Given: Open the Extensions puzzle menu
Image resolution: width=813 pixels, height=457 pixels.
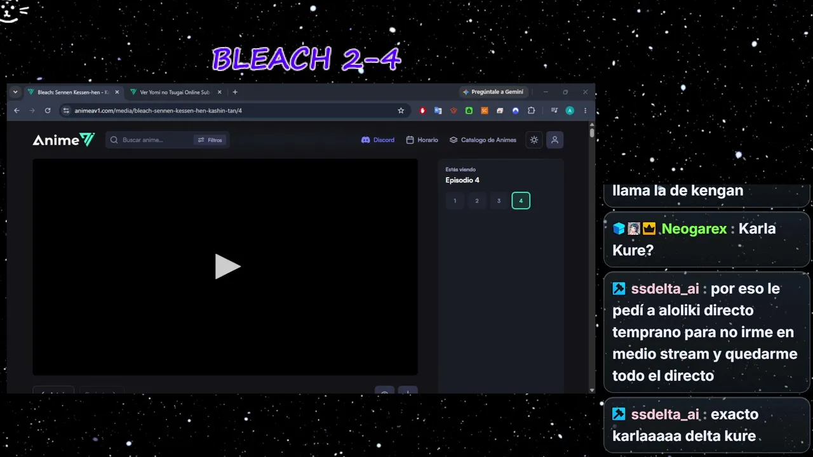Looking at the screenshot, I should (531, 110).
